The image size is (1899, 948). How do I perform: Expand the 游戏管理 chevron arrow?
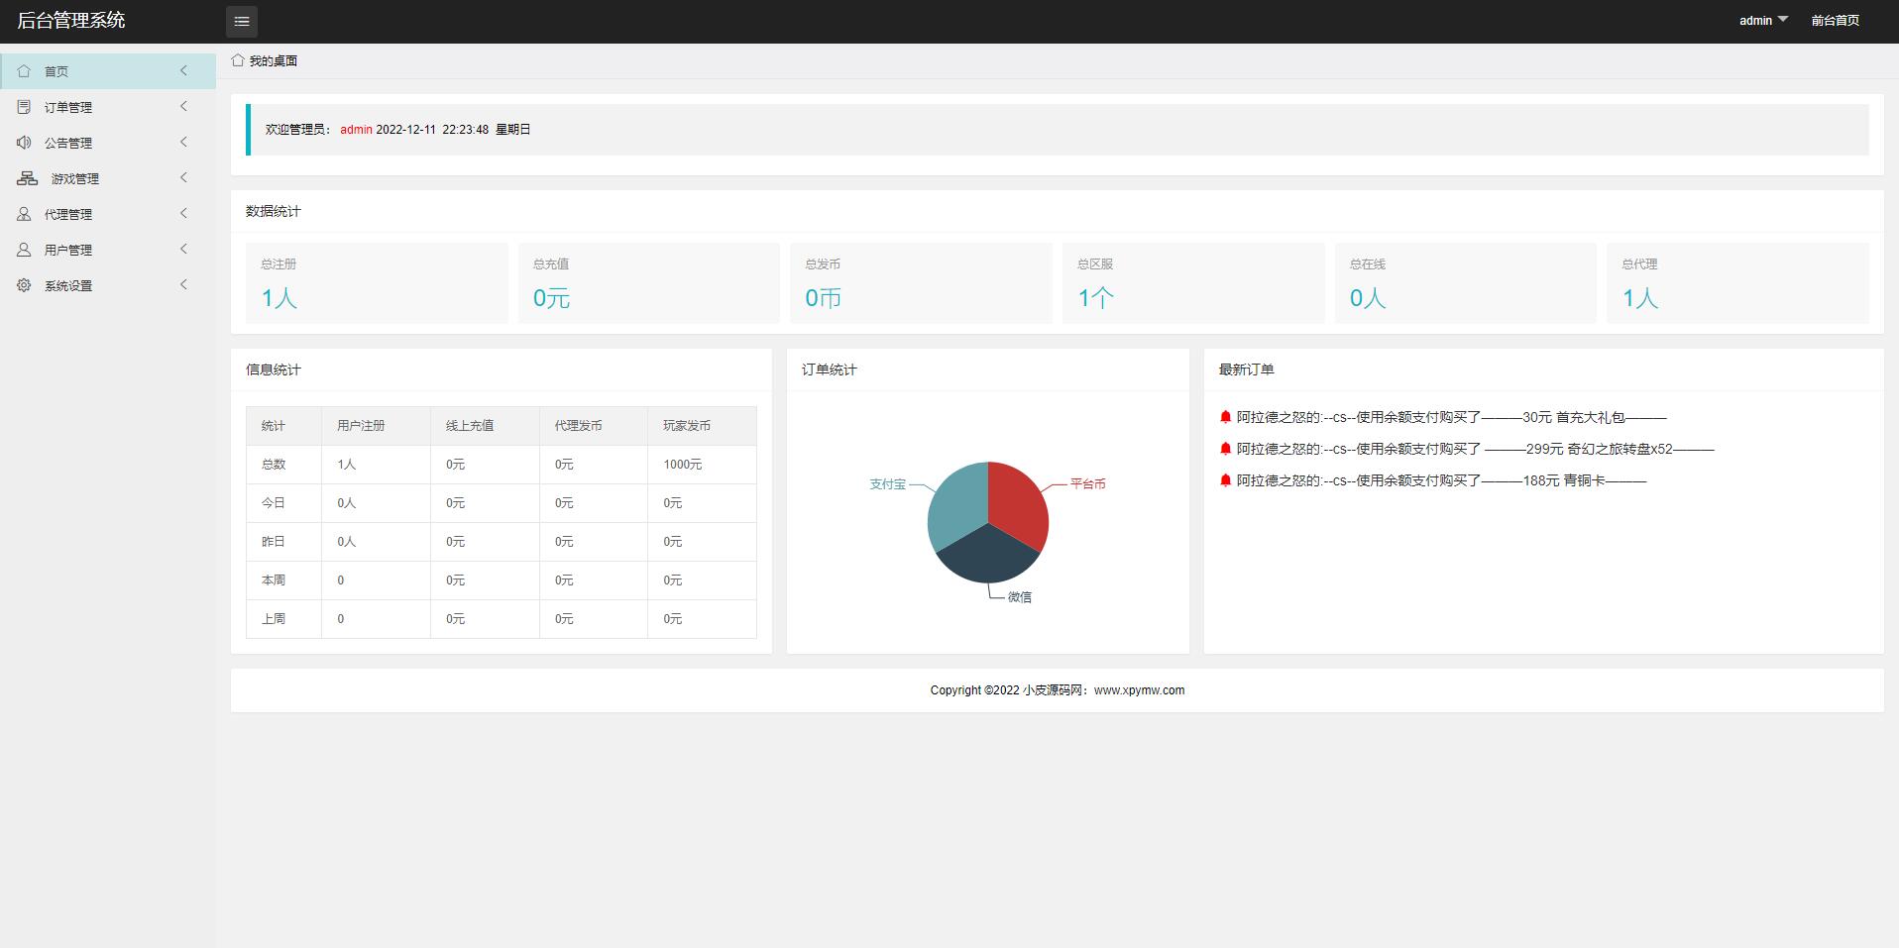(x=183, y=177)
